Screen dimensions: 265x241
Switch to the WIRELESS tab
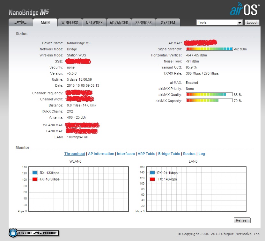[70, 23]
